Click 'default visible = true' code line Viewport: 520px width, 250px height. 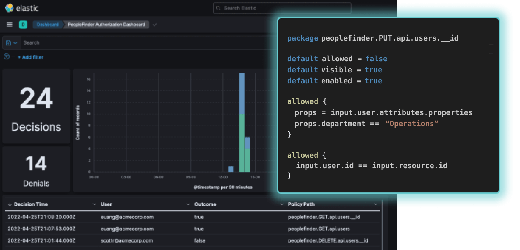(335, 70)
